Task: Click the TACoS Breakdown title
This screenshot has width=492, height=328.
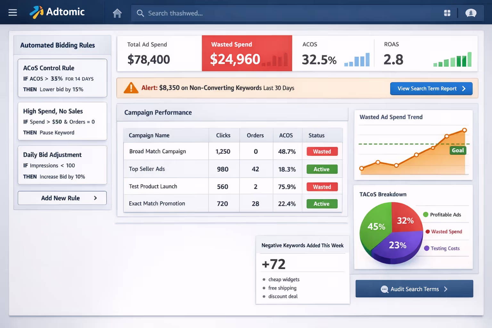Action: tap(383, 194)
